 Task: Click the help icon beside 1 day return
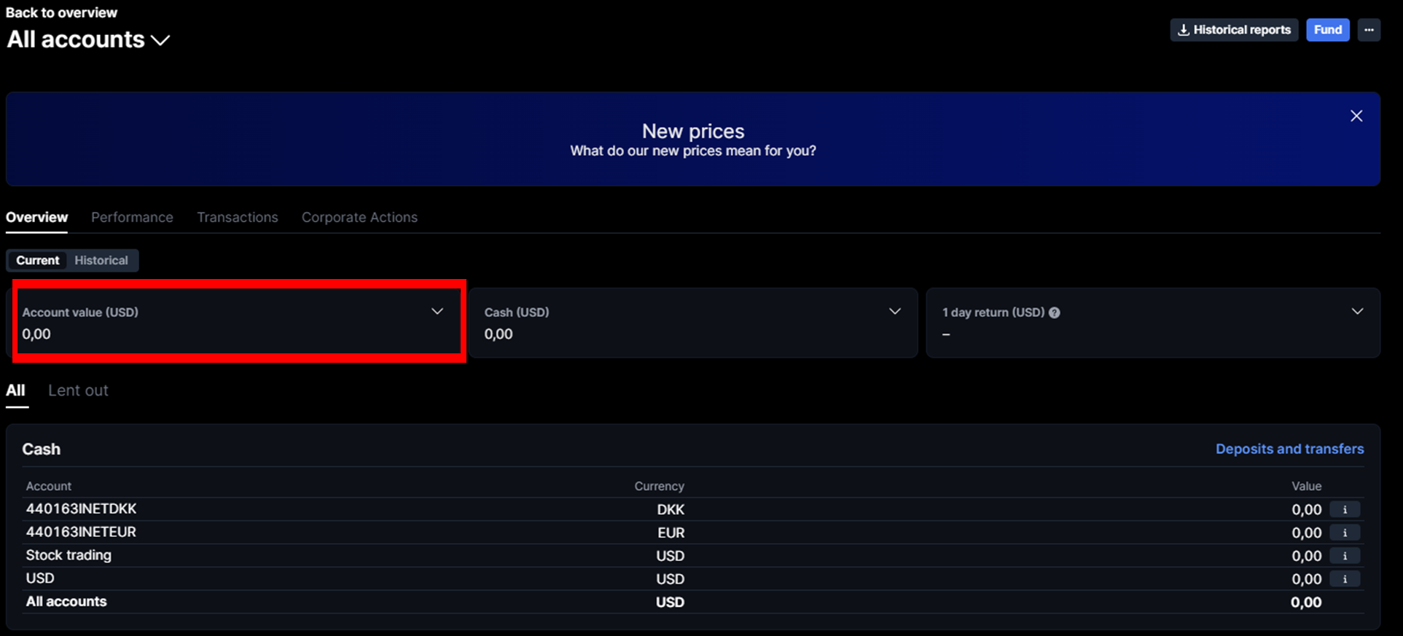pos(1054,313)
